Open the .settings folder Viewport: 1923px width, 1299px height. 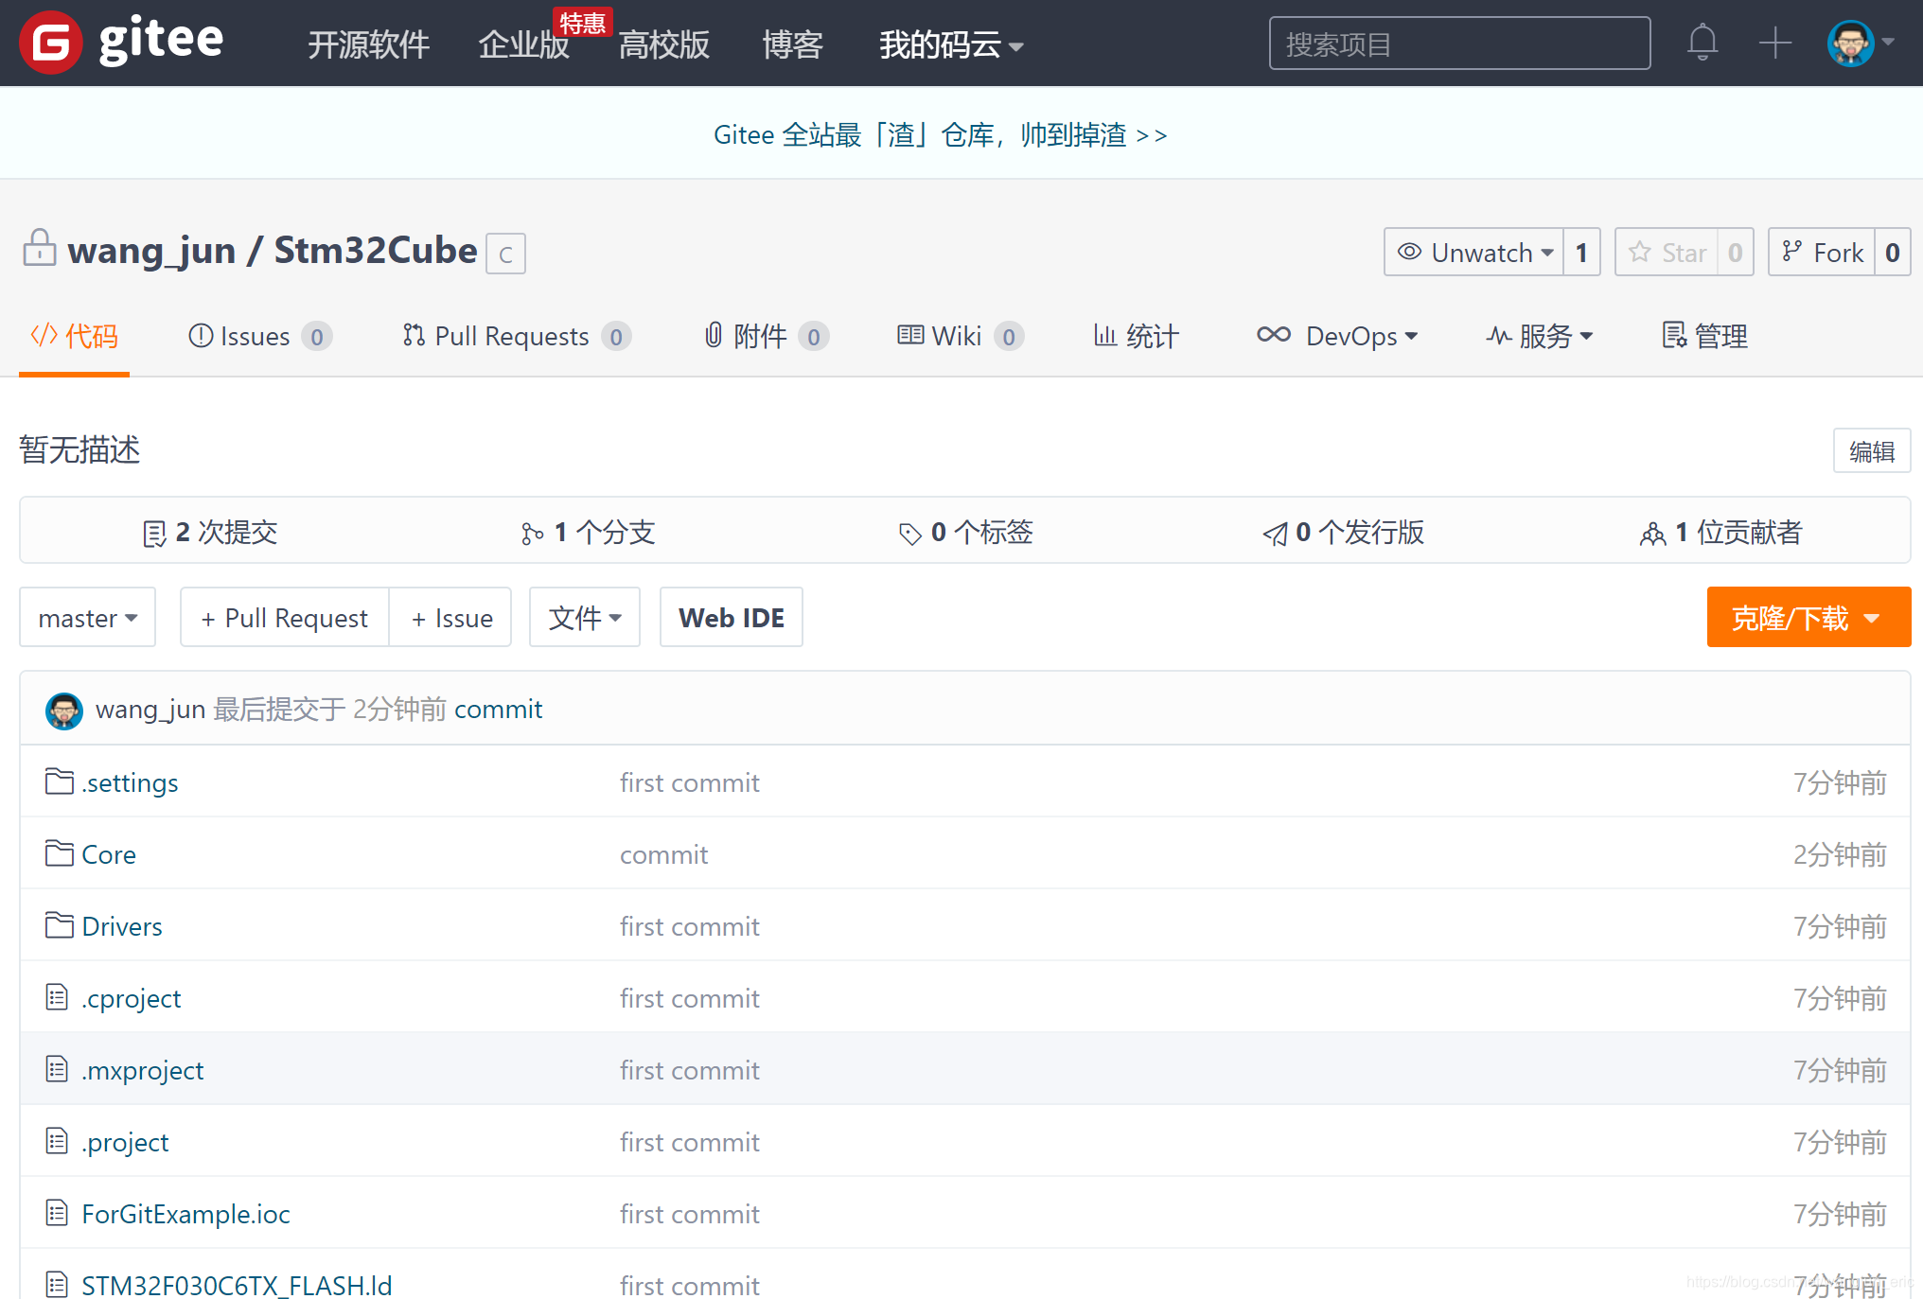tap(130, 783)
